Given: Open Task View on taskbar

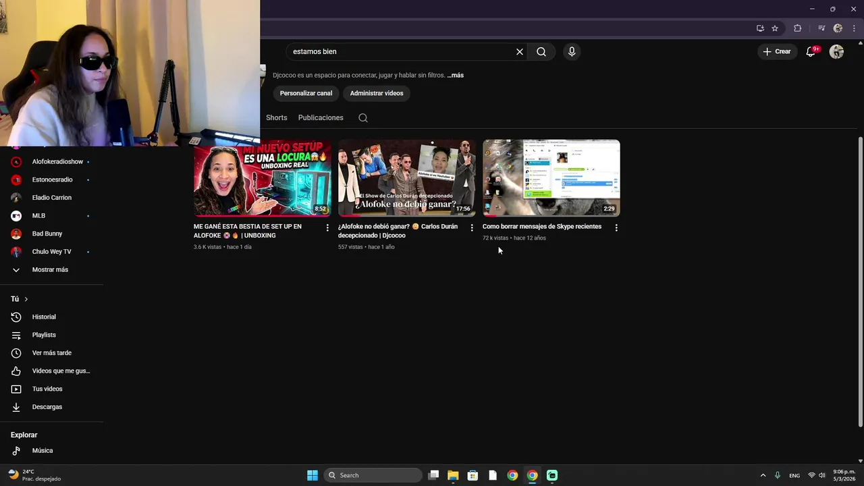Looking at the screenshot, I should pos(434,475).
